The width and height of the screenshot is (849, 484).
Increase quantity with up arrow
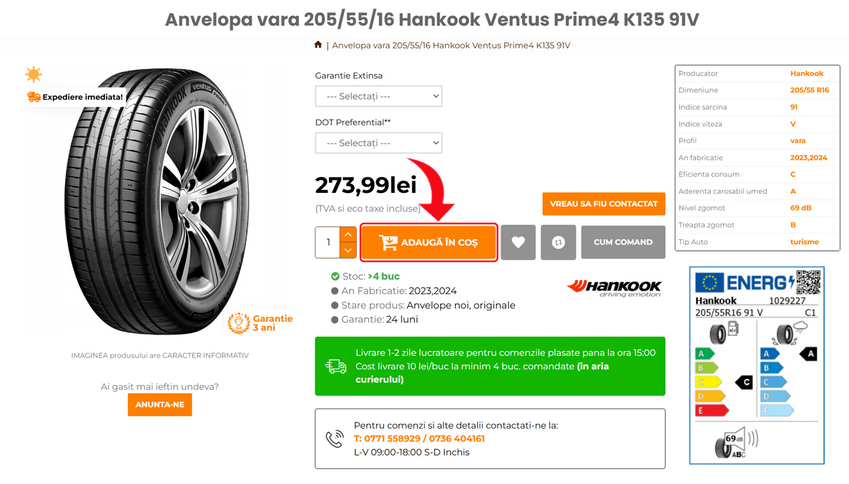pyautogui.click(x=348, y=235)
